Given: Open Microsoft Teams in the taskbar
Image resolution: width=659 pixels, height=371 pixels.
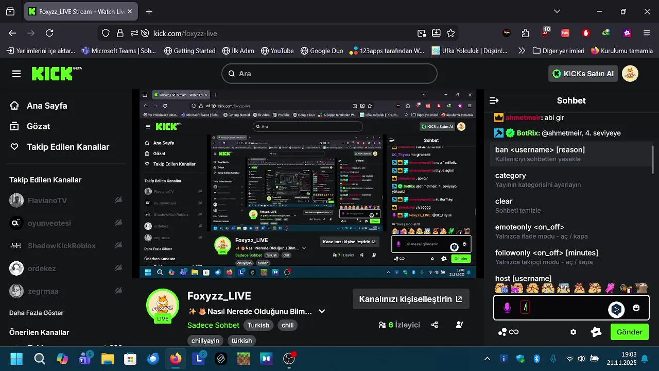Looking at the screenshot, I should tap(85, 359).
